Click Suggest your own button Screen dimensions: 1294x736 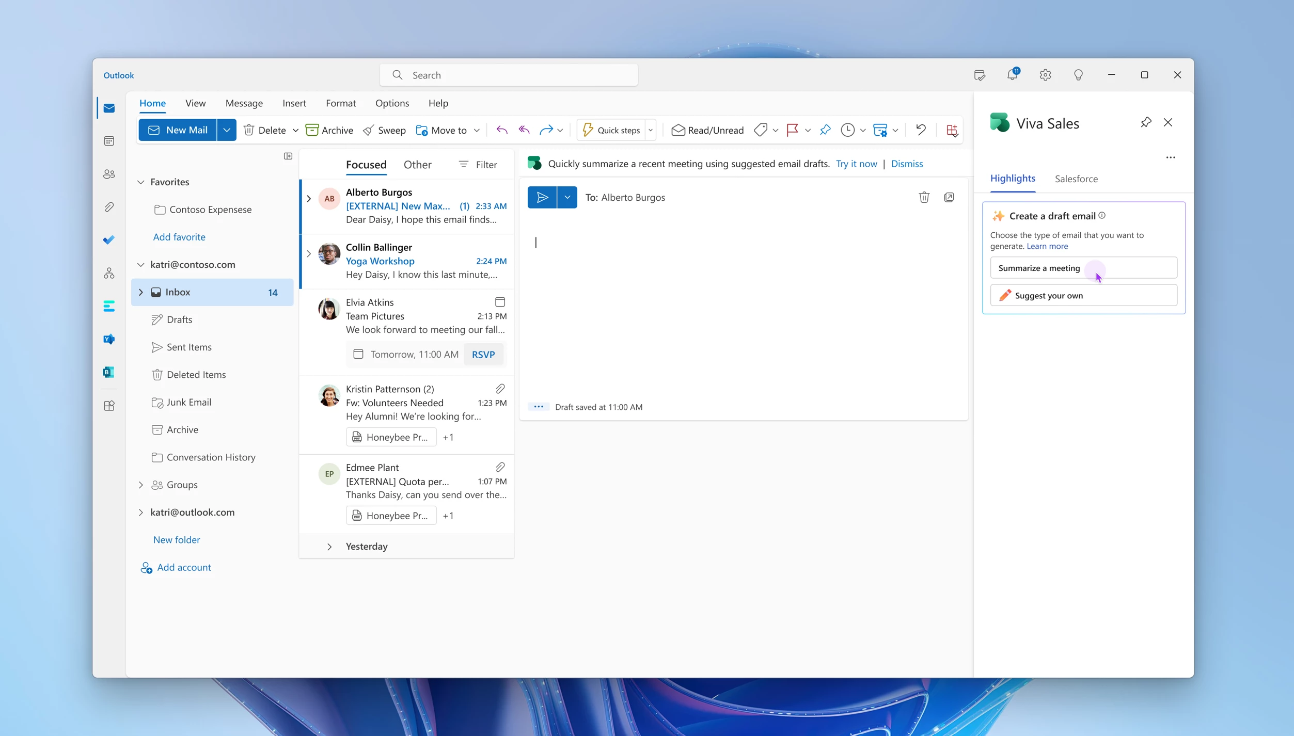1083,295
